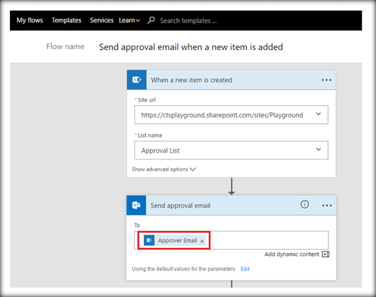Click the Edit link for default parameters
The height and width of the screenshot is (297, 376).
tap(245, 269)
